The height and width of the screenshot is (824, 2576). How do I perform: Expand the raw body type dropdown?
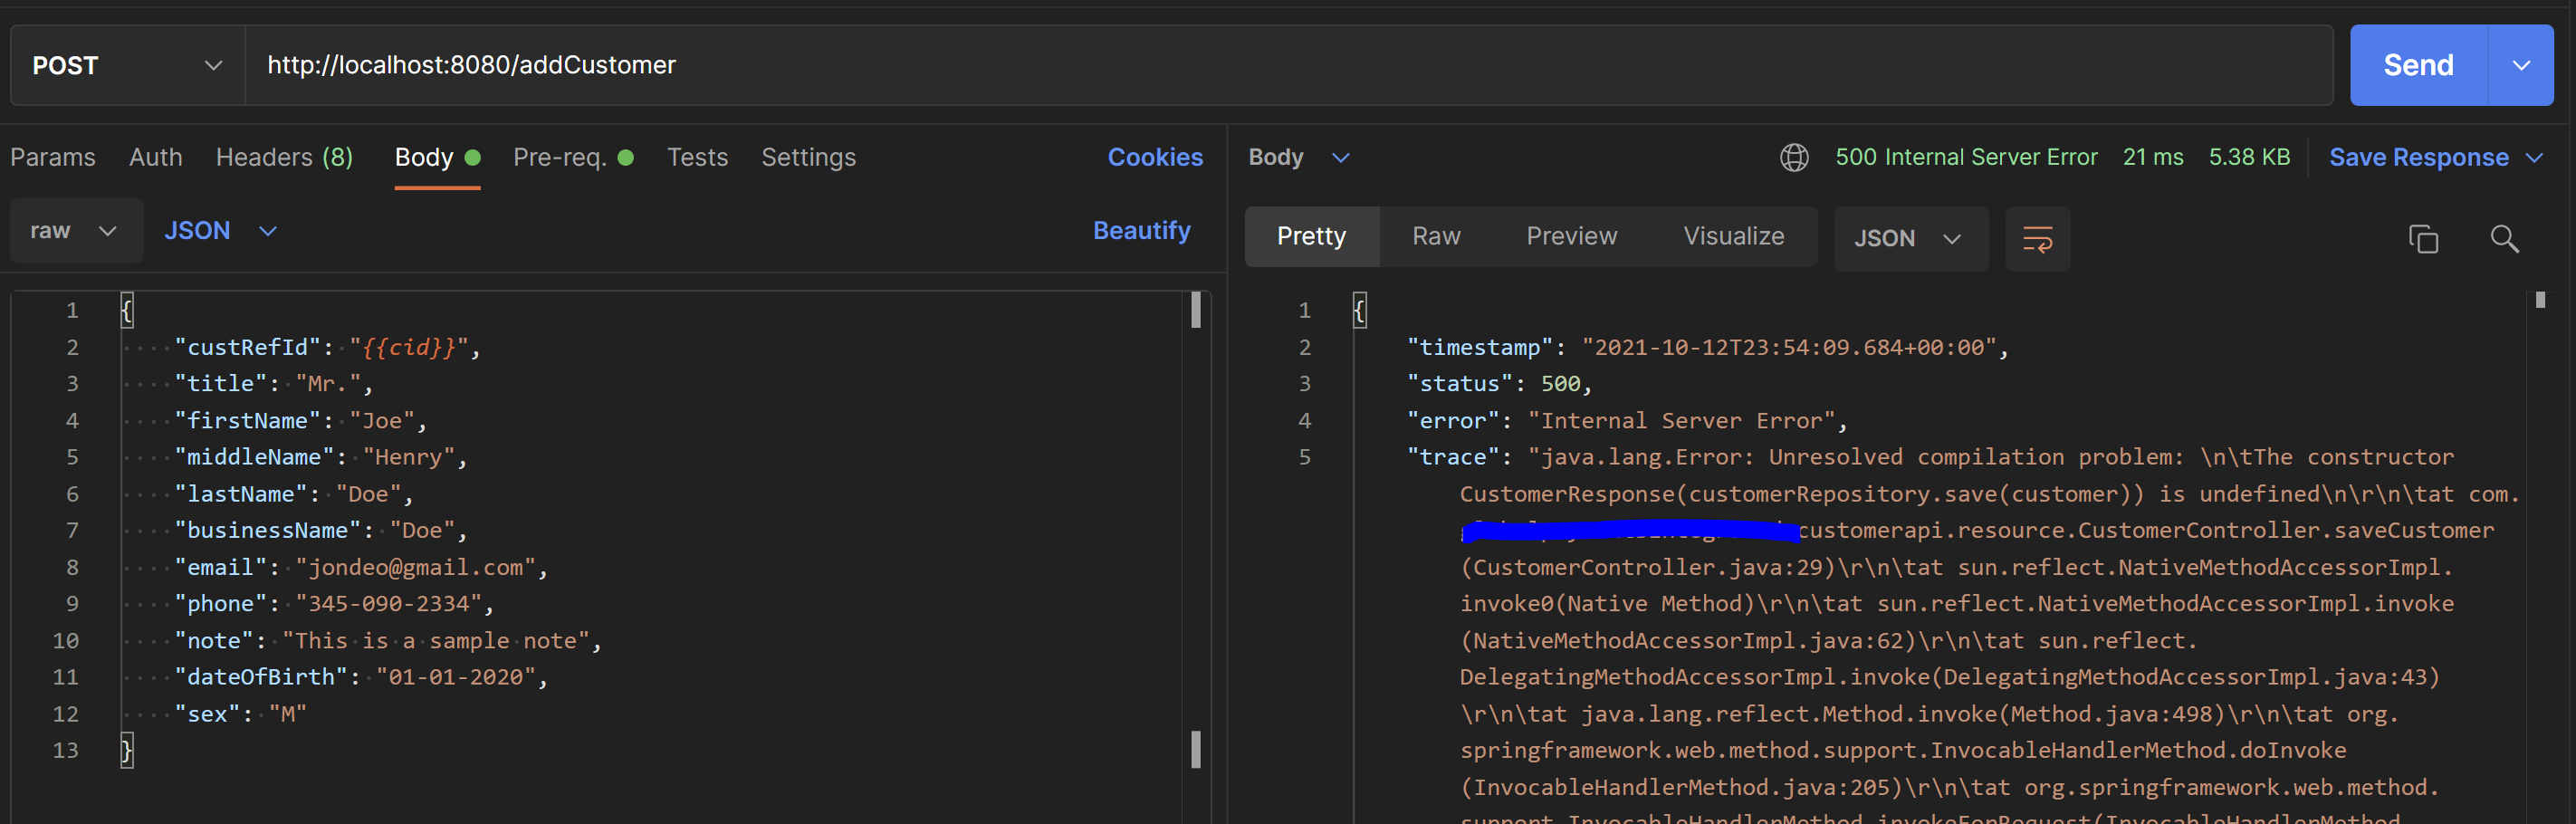click(x=76, y=231)
